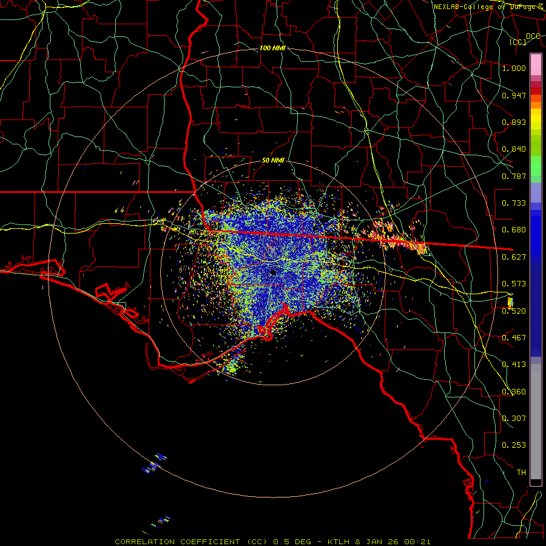Click the 50 NMI range ring label

(273, 161)
